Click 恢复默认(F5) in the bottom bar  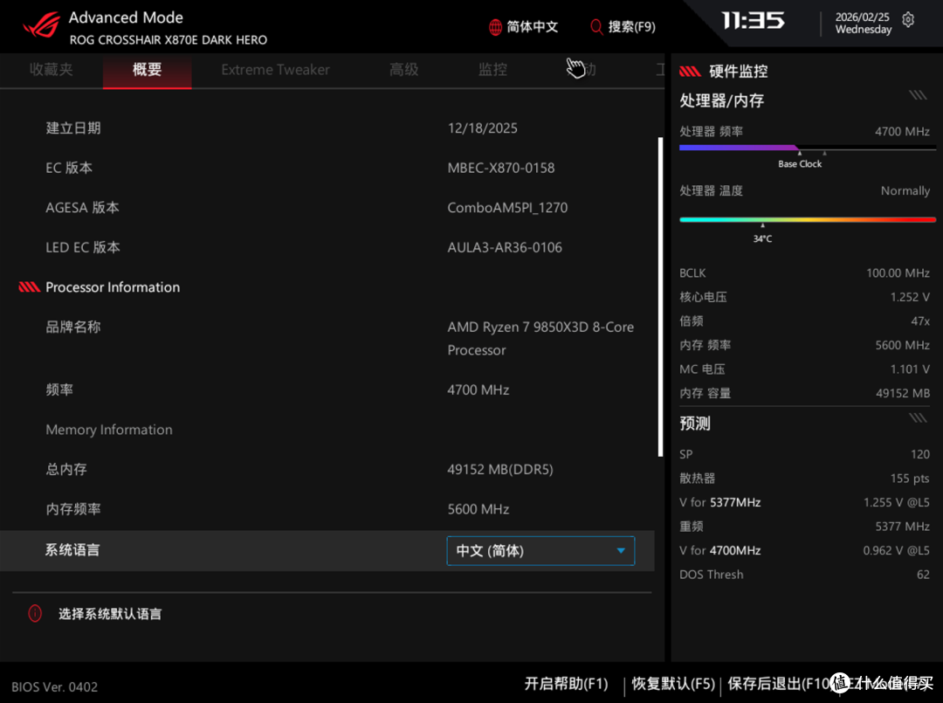673,684
